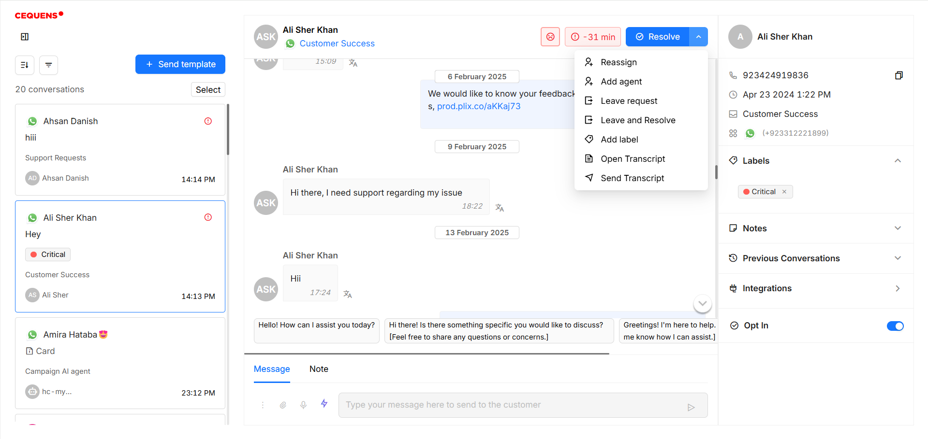
Task: Click the 'Apr 23 2024 1:22 PM' date
Action: pyautogui.click(x=787, y=95)
